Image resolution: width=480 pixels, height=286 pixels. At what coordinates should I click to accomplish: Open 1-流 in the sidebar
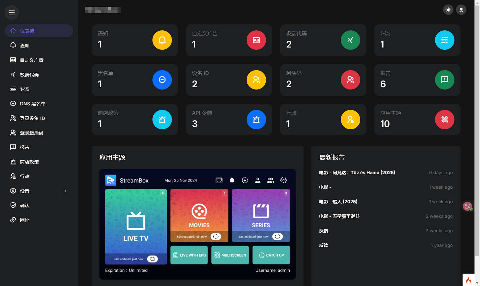[39, 89]
